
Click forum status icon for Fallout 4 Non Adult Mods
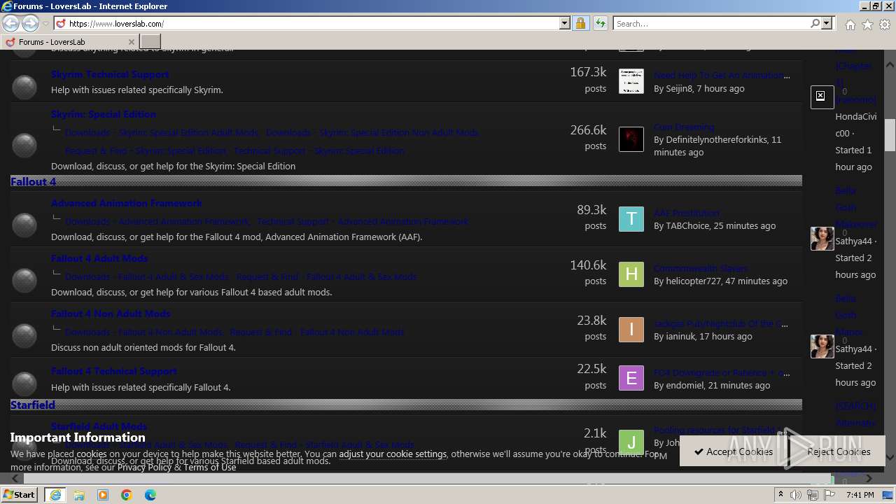click(x=24, y=335)
